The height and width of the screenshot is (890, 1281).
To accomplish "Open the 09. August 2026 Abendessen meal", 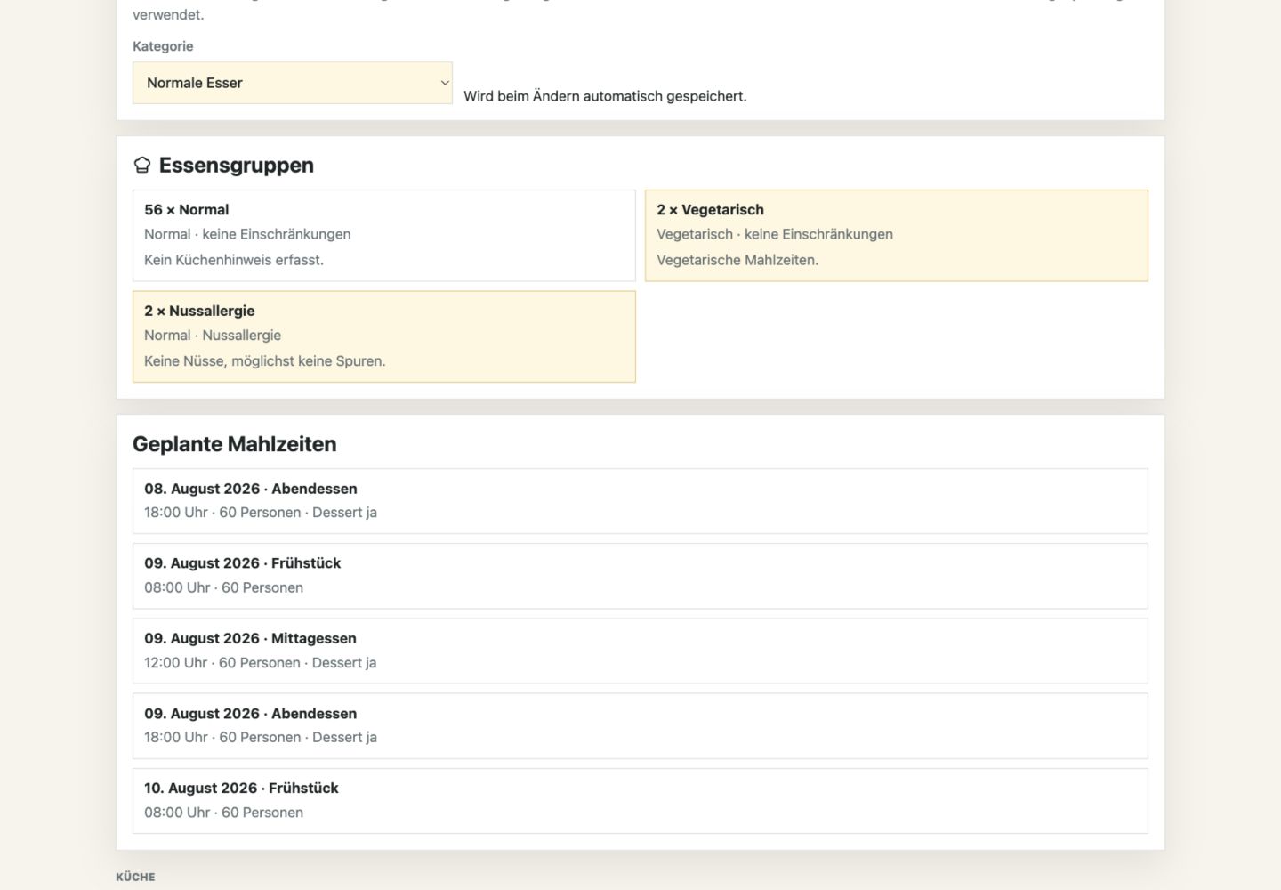I will coord(640,726).
